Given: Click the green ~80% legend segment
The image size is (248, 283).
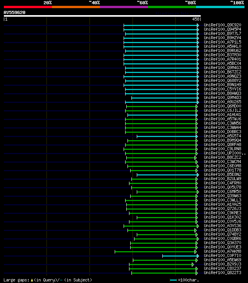Looking at the screenshot, I should coord(172,7).
